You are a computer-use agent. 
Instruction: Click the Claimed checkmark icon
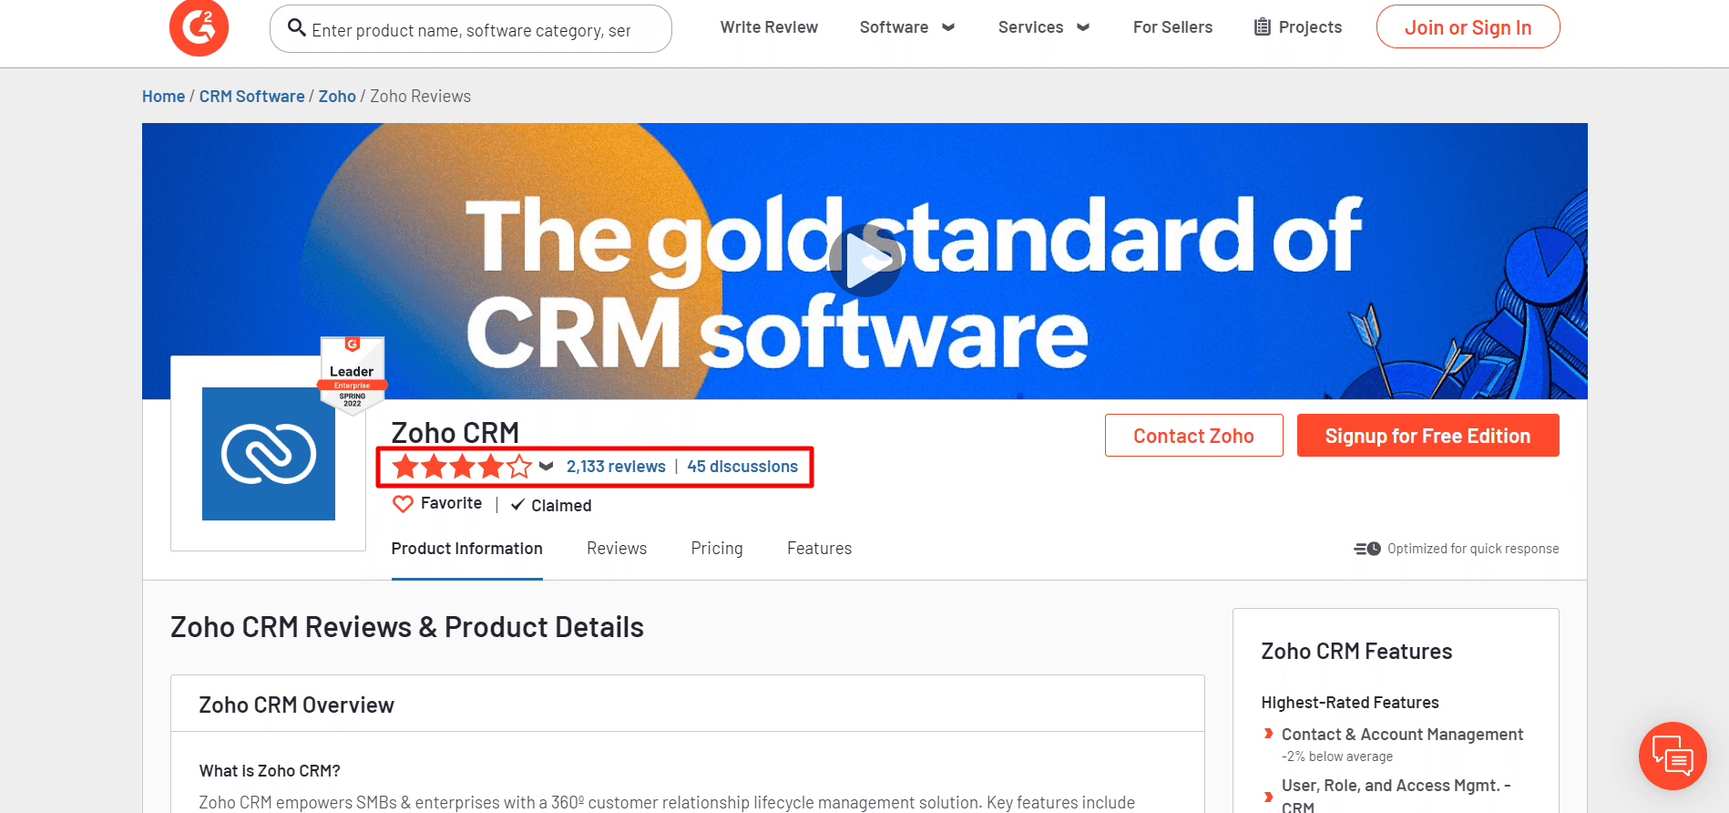tap(517, 505)
